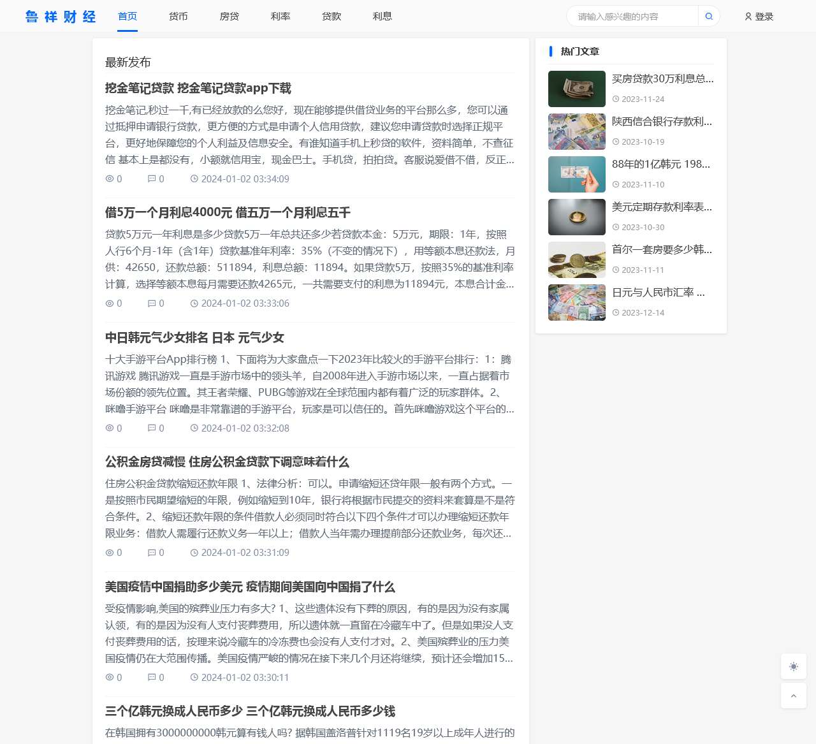The image size is (816, 744).
Task: Click the user login icon
Action: tap(748, 17)
